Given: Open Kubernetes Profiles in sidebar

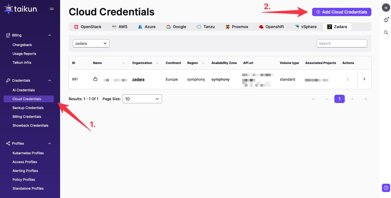Looking at the screenshot, I should pos(28,153).
